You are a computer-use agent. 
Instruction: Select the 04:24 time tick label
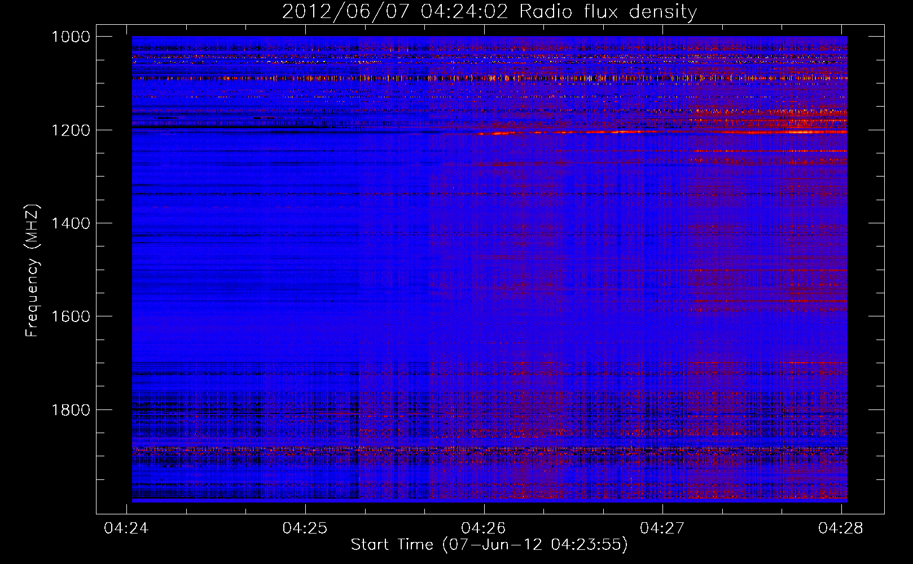click(x=126, y=528)
